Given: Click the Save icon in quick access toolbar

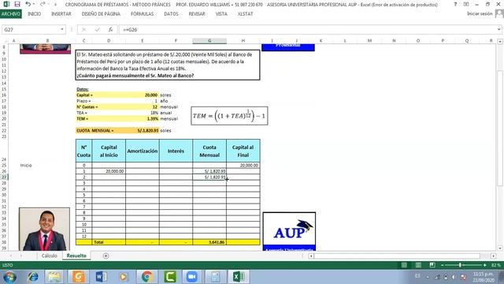Looking at the screenshot, I should 17,5.
